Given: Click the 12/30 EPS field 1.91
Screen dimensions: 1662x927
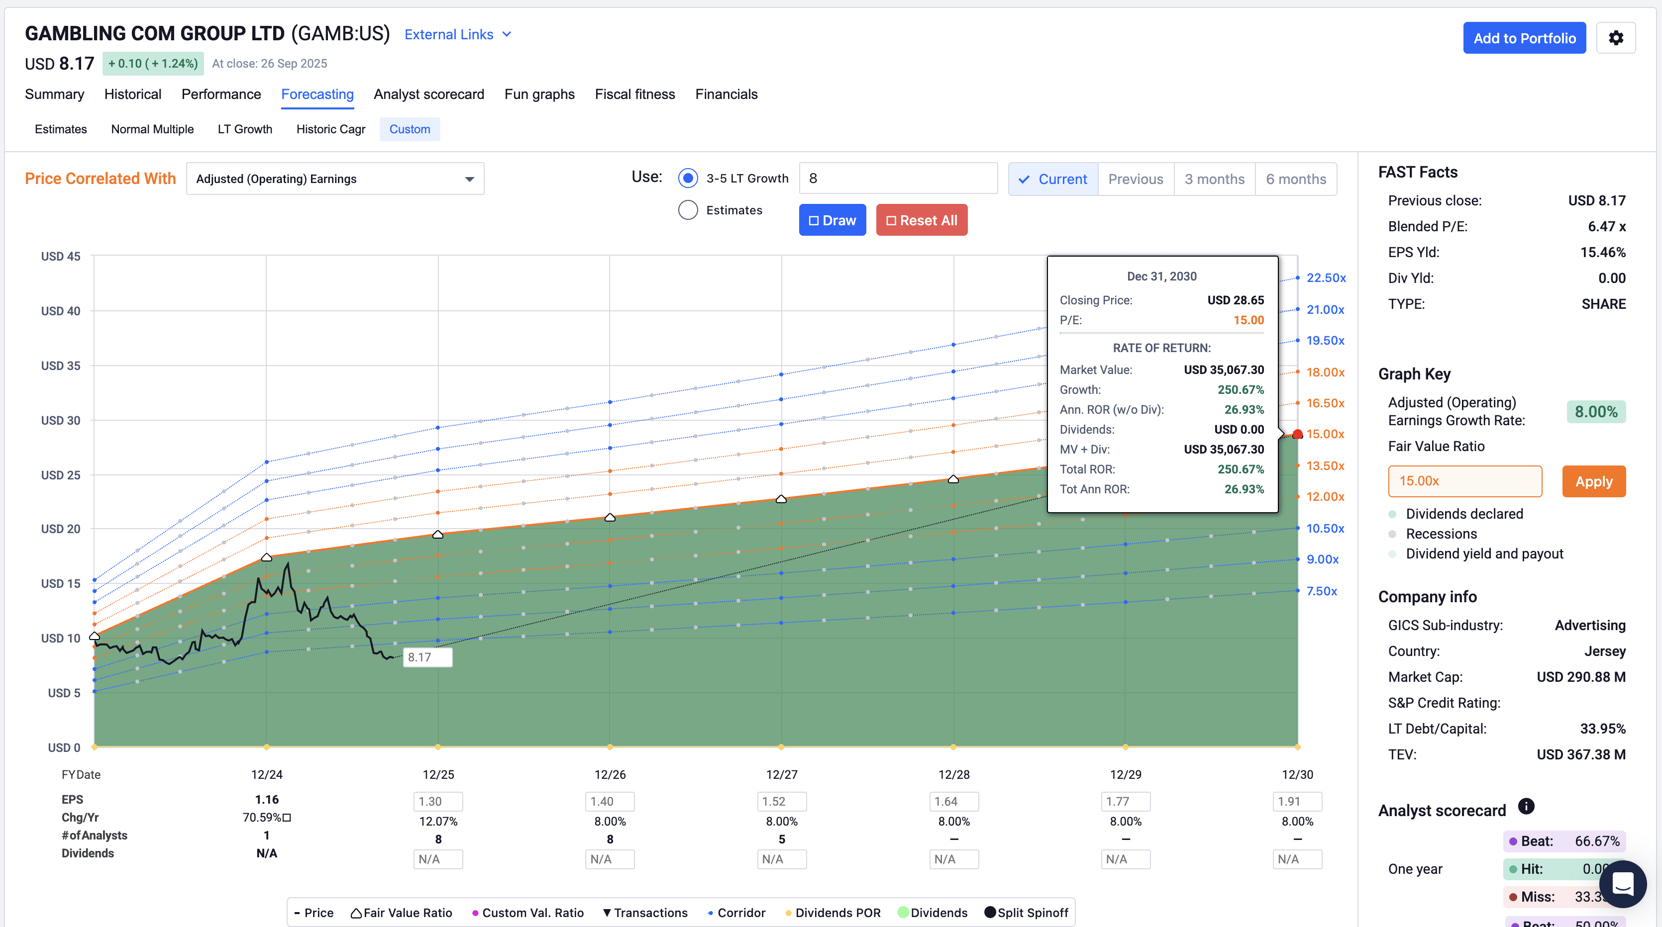Looking at the screenshot, I should pos(1297,801).
